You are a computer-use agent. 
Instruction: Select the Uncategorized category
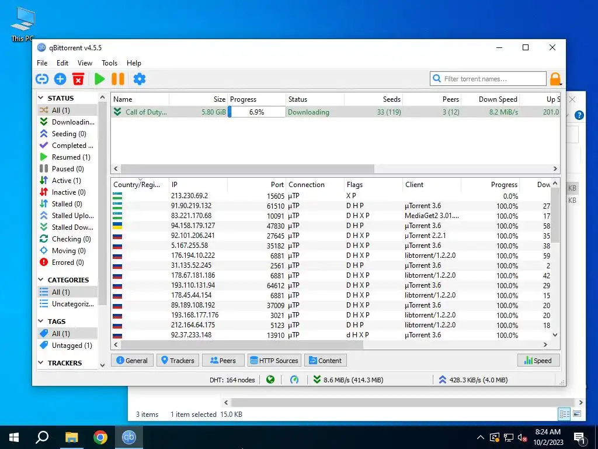[67, 304]
